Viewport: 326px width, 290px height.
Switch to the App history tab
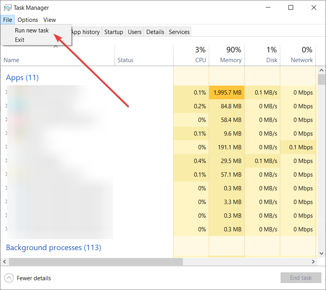pos(86,32)
